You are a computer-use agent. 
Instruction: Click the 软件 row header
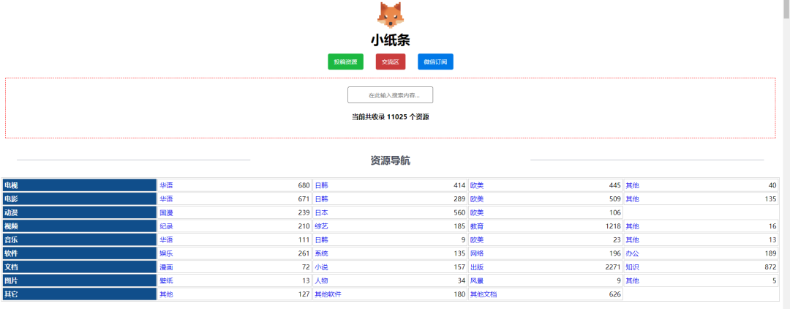point(80,253)
